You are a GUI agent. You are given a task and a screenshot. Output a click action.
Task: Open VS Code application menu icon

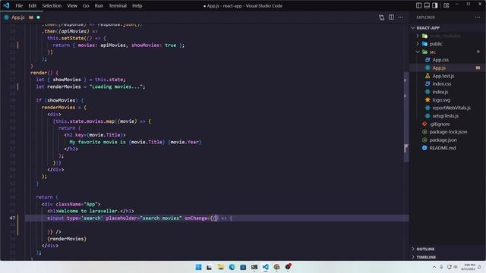6,5
